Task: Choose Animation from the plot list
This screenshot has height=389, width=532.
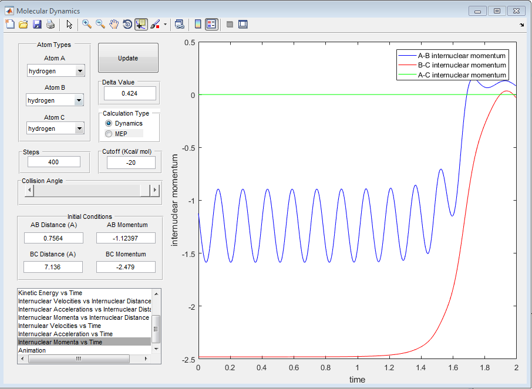Action: (x=32, y=350)
